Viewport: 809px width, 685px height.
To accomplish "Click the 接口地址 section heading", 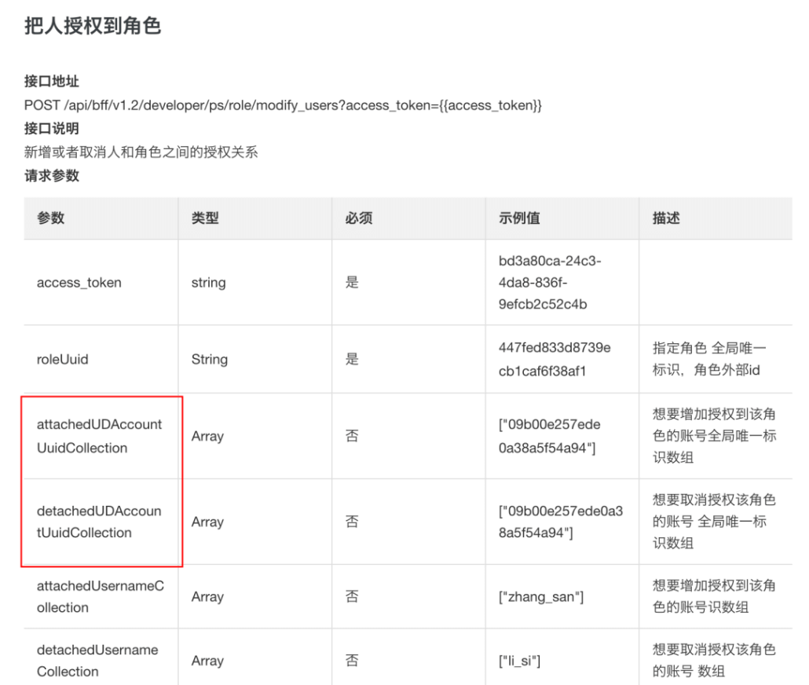I will point(52,82).
